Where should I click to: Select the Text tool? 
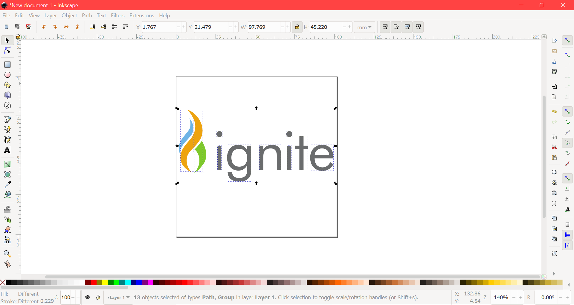(x=7, y=150)
